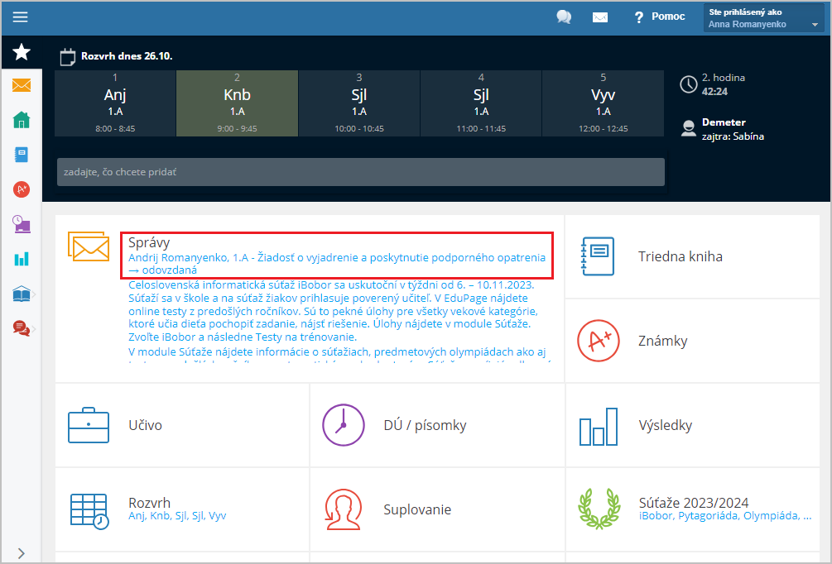Select lesson 3 Sjl 10:00 - 10:45
The height and width of the screenshot is (564, 832).
(359, 103)
